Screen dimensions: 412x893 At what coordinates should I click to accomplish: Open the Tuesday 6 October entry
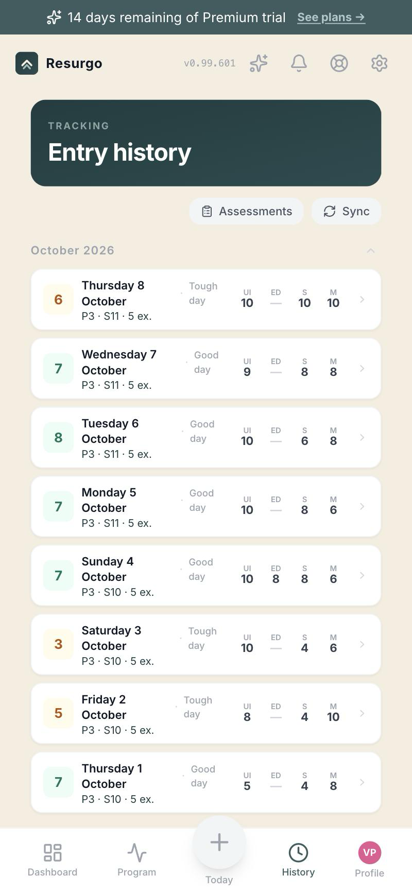point(206,438)
